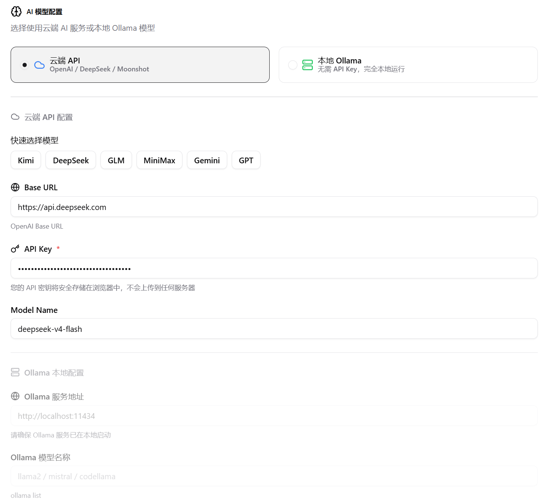Focus the Base URL input field
The width and height of the screenshot is (545, 502).
(x=274, y=207)
